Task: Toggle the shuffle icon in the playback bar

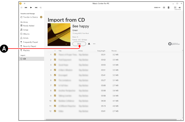Action: pyautogui.click(x=22, y=8)
